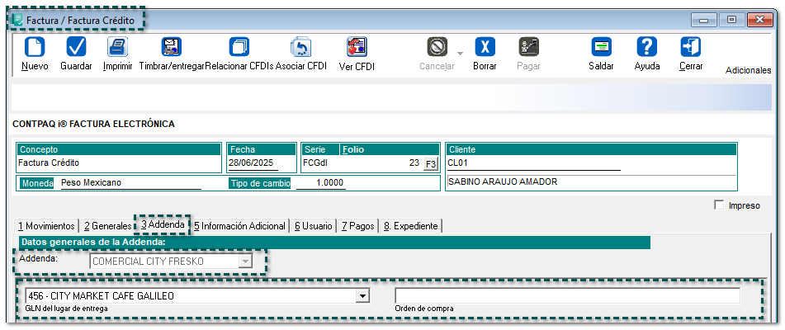Open the 7 Pagos tab
The height and width of the screenshot is (330, 785).
click(x=357, y=226)
